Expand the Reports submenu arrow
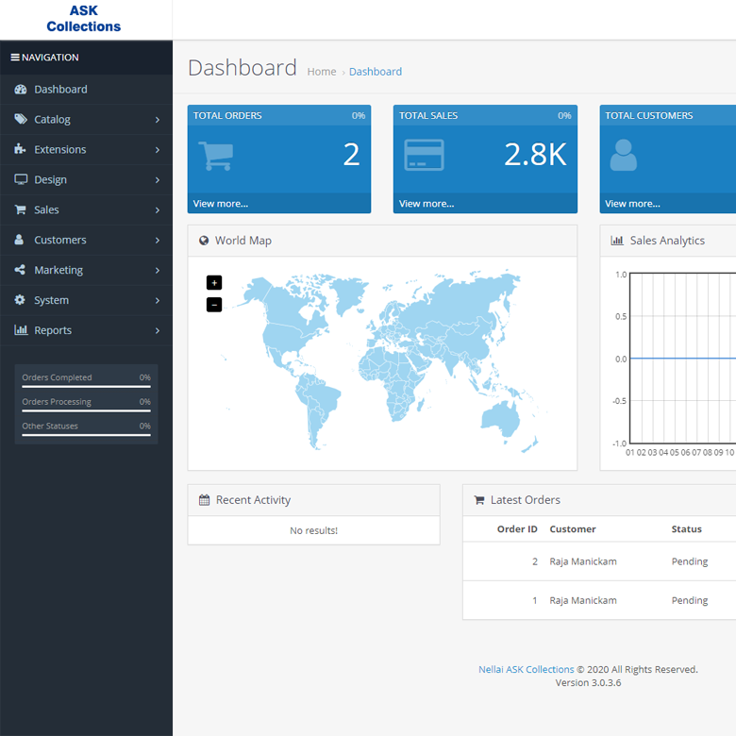Image resolution: width=736 pixels, height=736 pixels. (x=157, y=331)
